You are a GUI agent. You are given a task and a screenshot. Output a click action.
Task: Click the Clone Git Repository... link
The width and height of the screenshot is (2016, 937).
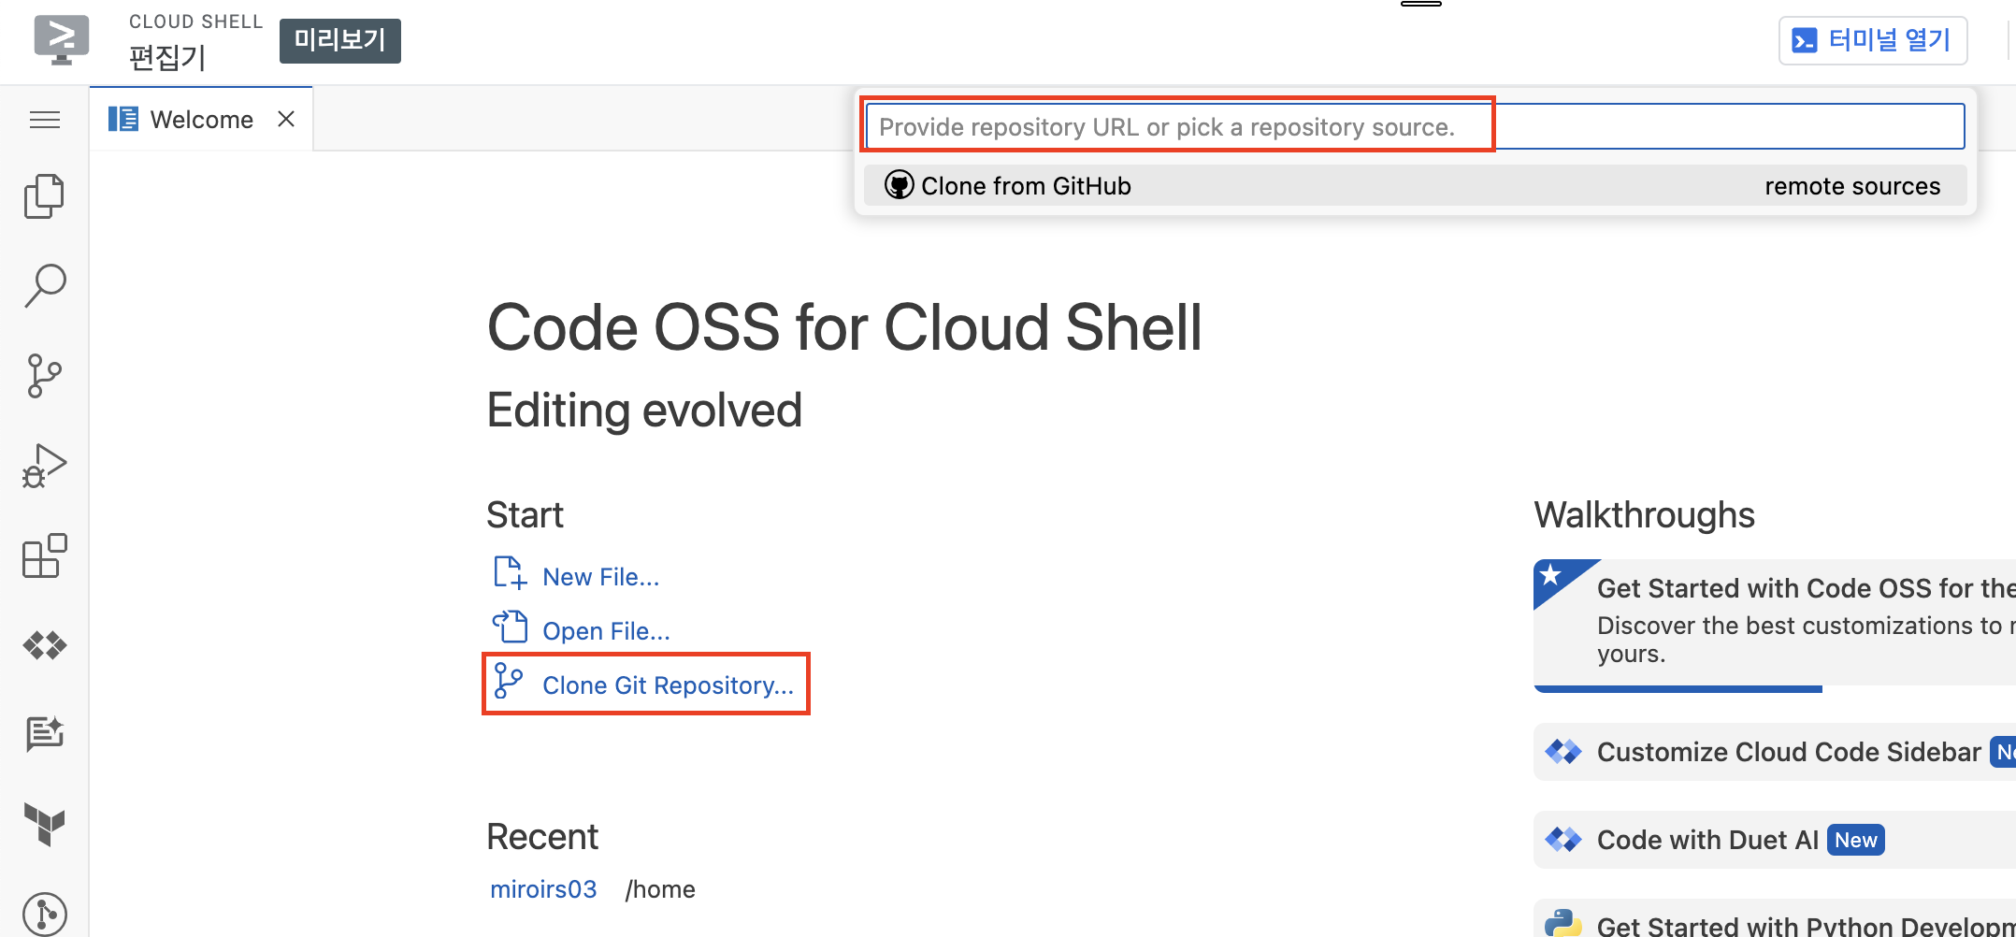click(x=669, y=685)
